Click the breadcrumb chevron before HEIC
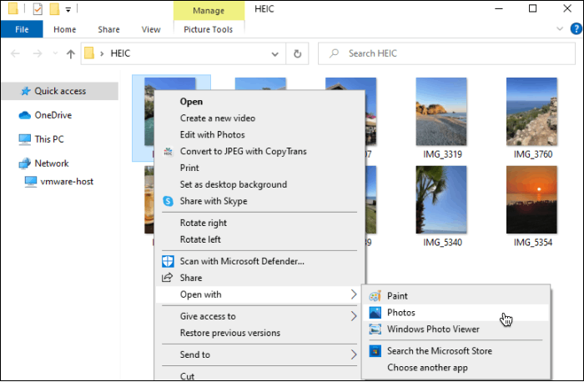Viewport: 584px width, 382px height. pyautogui.click(x=102, y=53)
